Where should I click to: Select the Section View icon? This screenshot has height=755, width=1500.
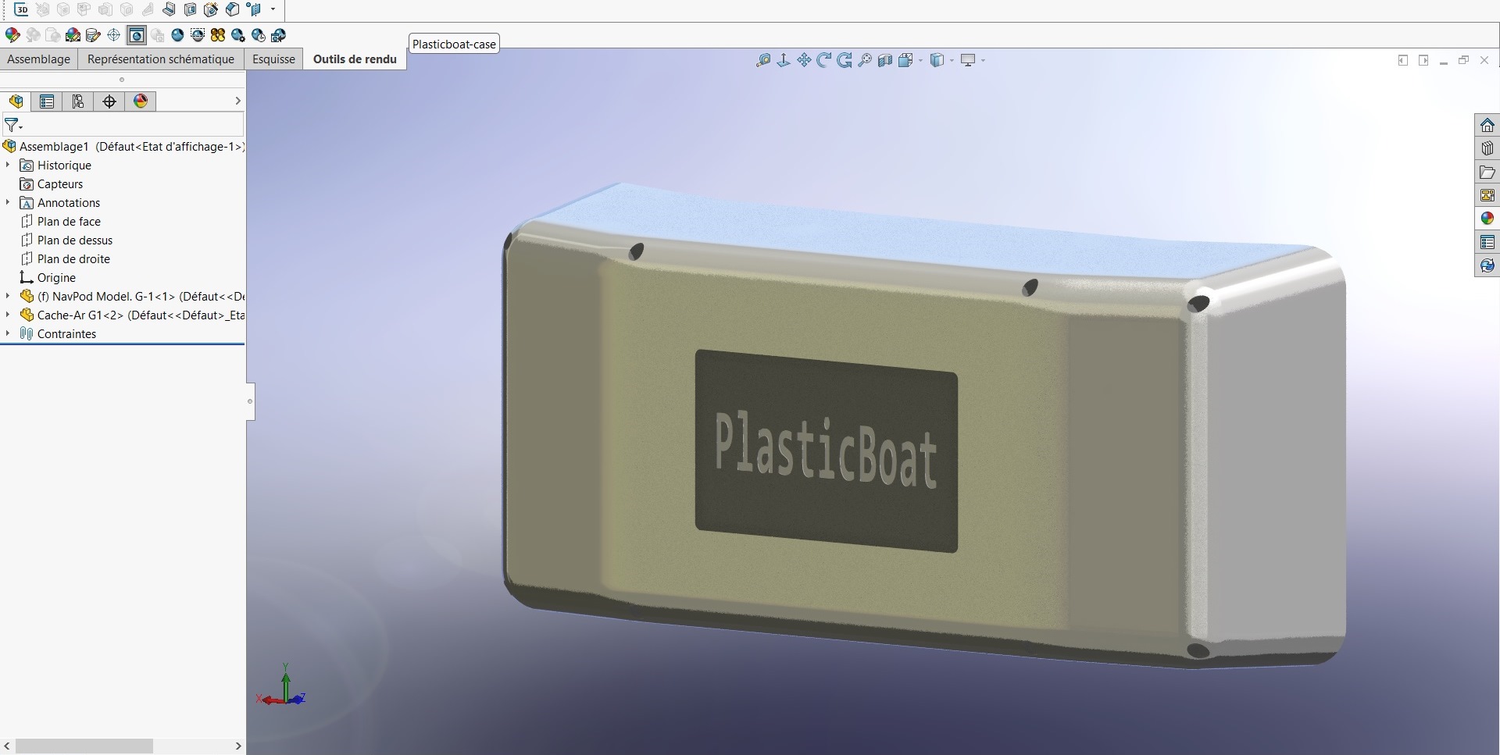coord(884,60)
